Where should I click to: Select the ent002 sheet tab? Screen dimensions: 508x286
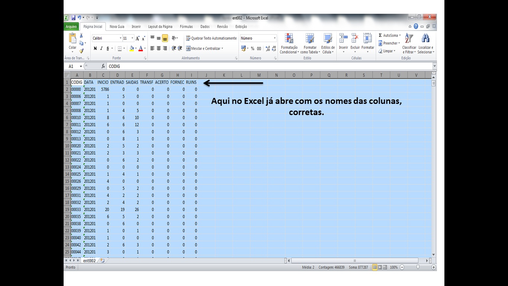click(89, 261)
